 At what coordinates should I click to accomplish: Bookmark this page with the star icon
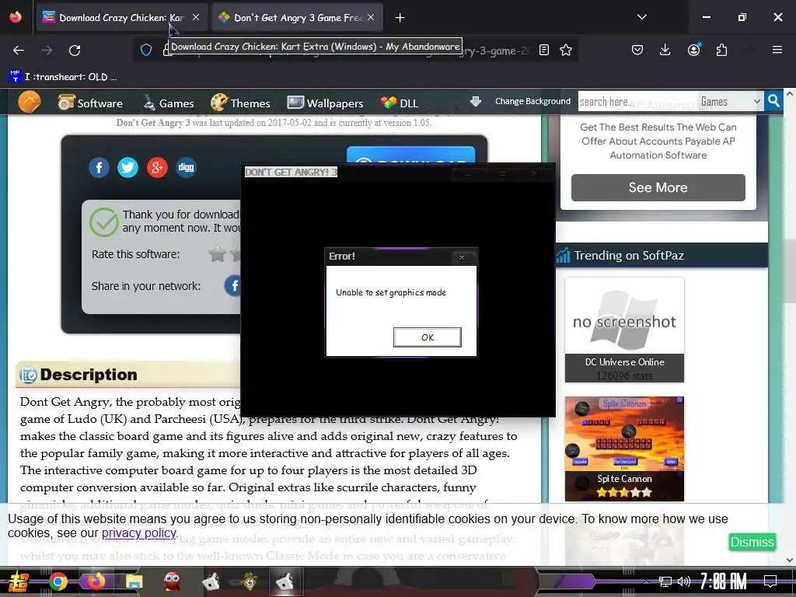[x=566, y=50]
